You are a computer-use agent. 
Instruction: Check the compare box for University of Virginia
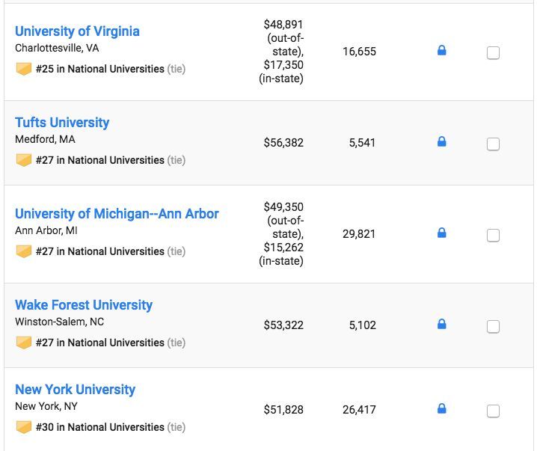(493, 53)
